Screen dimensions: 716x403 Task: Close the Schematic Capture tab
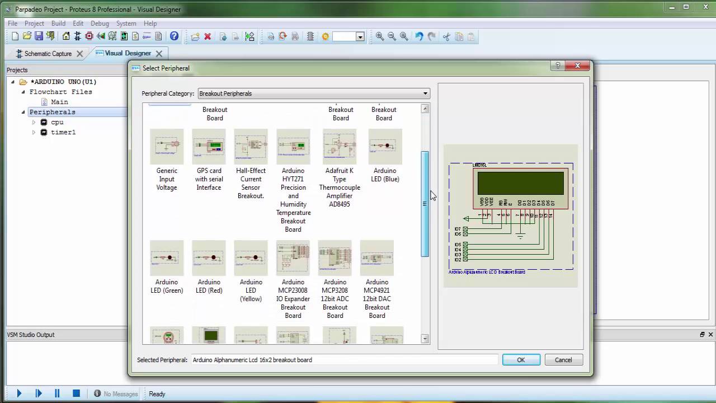click(79, 54)
